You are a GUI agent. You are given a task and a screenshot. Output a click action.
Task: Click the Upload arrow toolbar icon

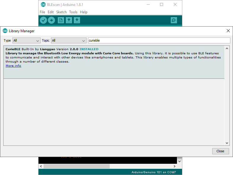(x=51, y=20)
